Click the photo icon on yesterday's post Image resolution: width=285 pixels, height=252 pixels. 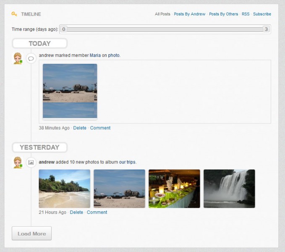31,162
